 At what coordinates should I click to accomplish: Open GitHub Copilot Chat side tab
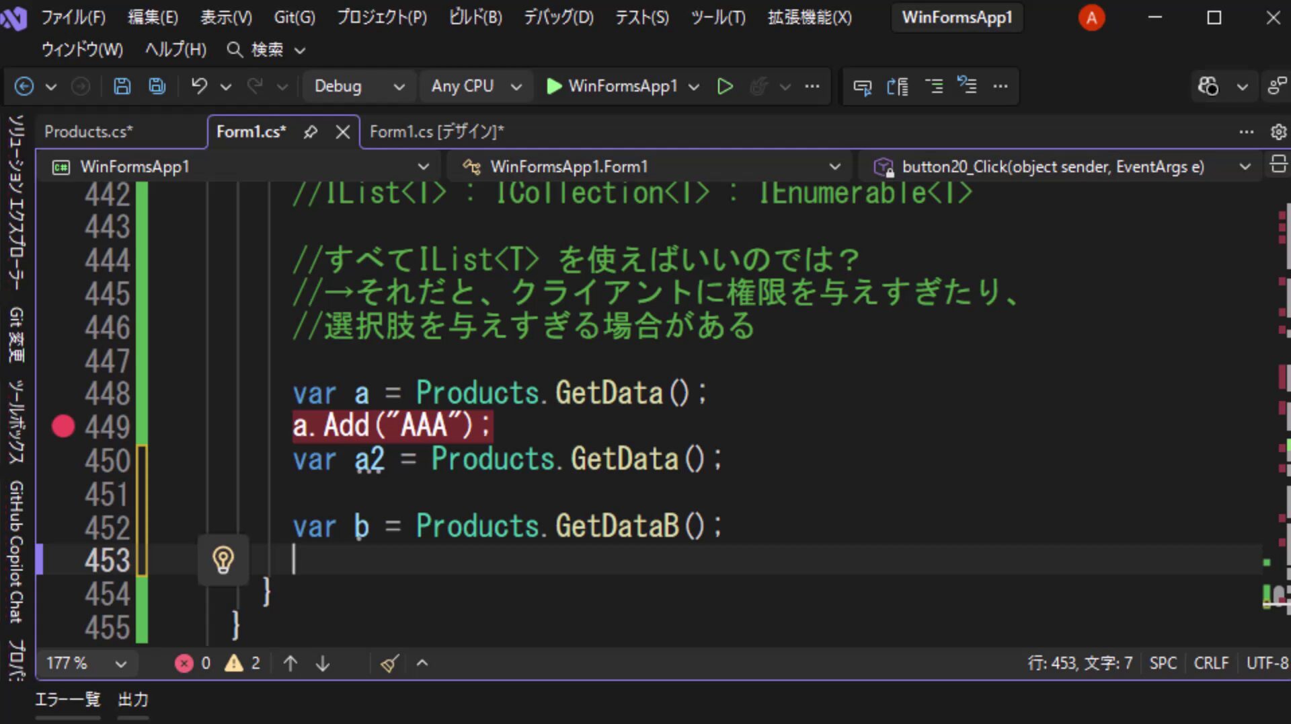[x=16, y=552]
